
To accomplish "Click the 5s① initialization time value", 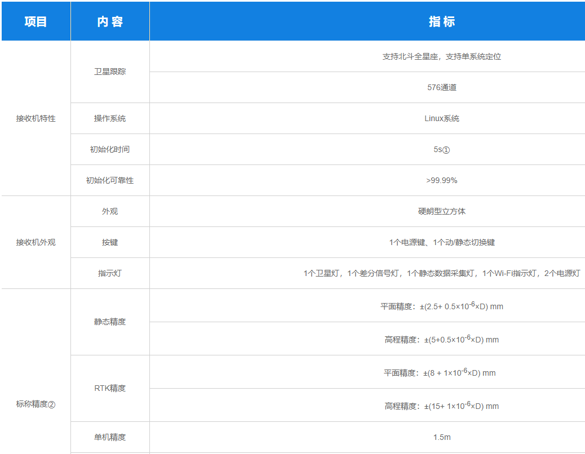I will pos(441,150).
